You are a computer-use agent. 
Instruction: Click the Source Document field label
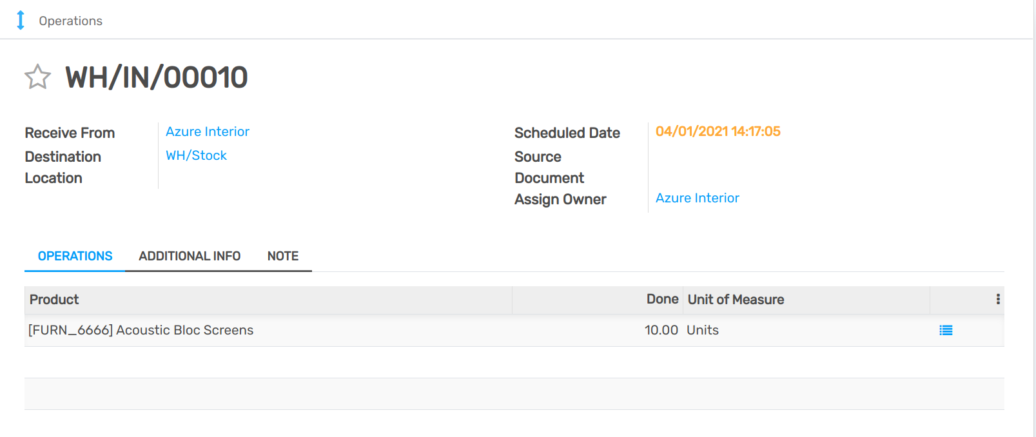549,167
